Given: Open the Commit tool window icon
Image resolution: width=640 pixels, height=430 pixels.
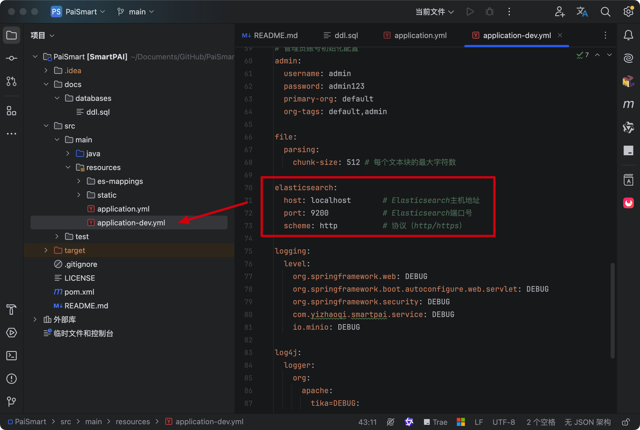Looking at the screenshot, I should (12, 59).
